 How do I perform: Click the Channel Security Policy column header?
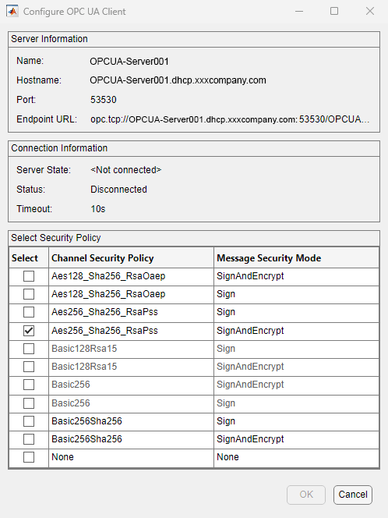[132, 257]
